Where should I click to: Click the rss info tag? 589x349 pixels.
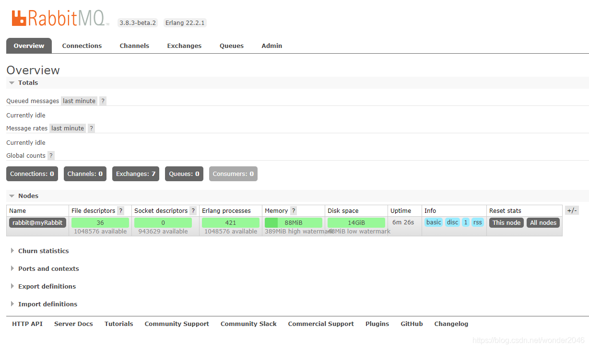coord(478,222)
